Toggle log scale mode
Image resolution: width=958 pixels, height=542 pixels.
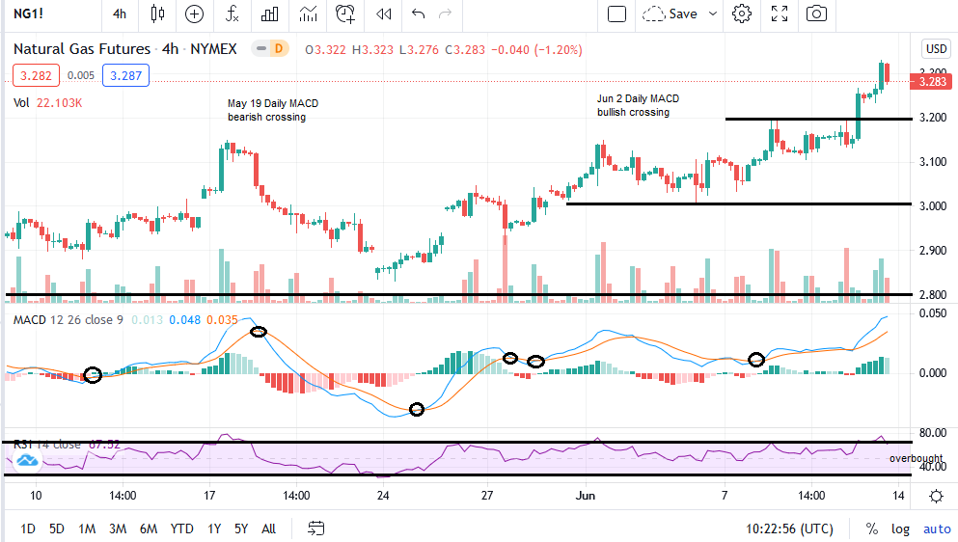(x=900, y=528)
